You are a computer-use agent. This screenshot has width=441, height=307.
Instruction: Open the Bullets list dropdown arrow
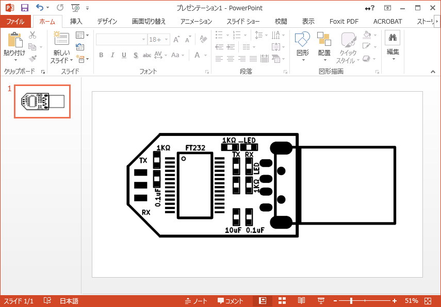[227, 35]
